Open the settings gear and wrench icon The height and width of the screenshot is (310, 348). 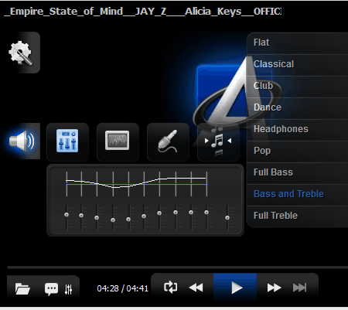(21, 53)
